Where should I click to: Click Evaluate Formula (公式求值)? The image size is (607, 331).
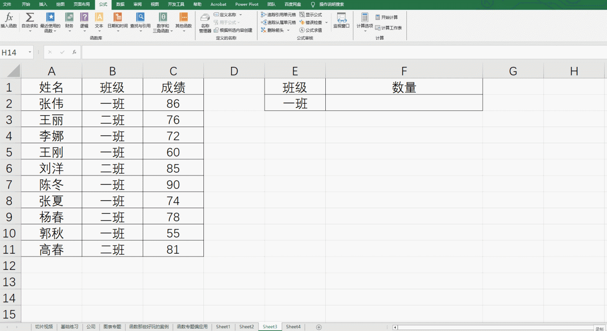point(311,30)
